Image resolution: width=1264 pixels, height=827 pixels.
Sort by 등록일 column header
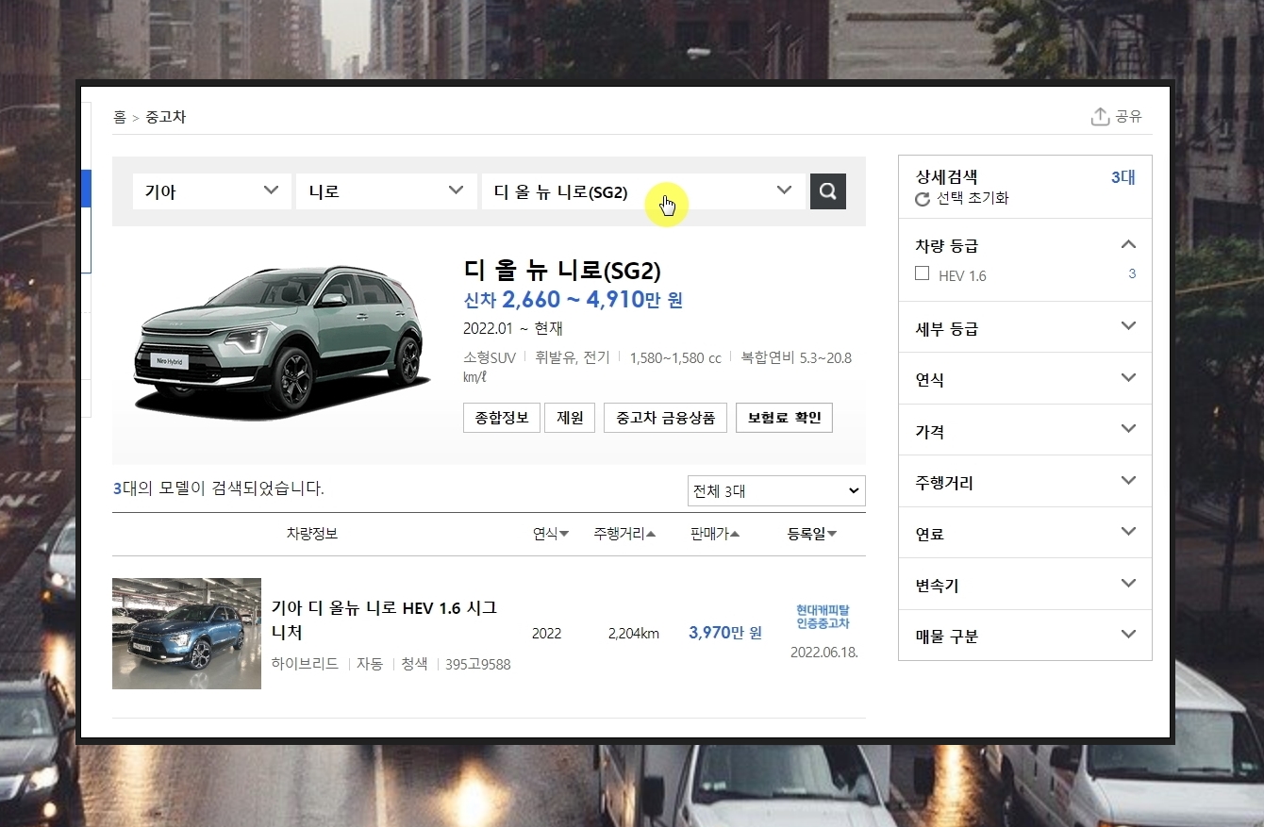812,534
